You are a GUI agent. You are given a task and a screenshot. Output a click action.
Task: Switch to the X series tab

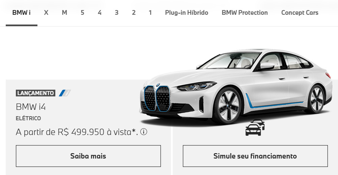tap(46, 13)
